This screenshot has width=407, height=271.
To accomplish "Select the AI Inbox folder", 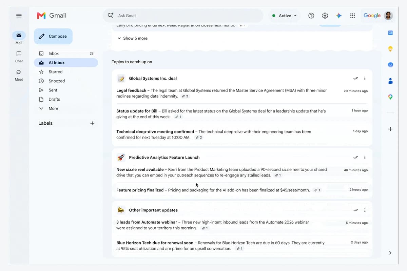I will pyautogui.click(x=66, y=63).
